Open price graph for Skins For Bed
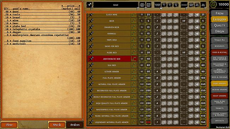230x129 pixels. point(134,46)
